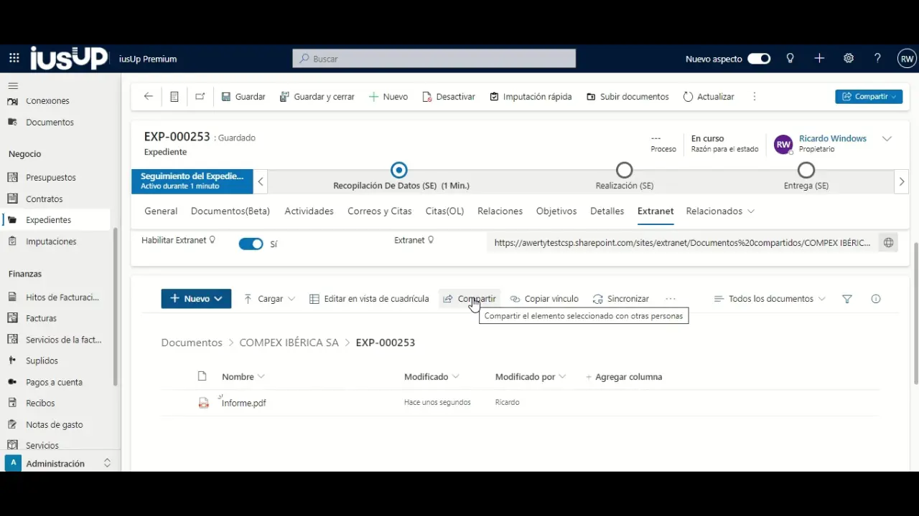Viewport: 919px width, 516px height.
Task: Open the Informe.pdf file
Action: (244, 403)
